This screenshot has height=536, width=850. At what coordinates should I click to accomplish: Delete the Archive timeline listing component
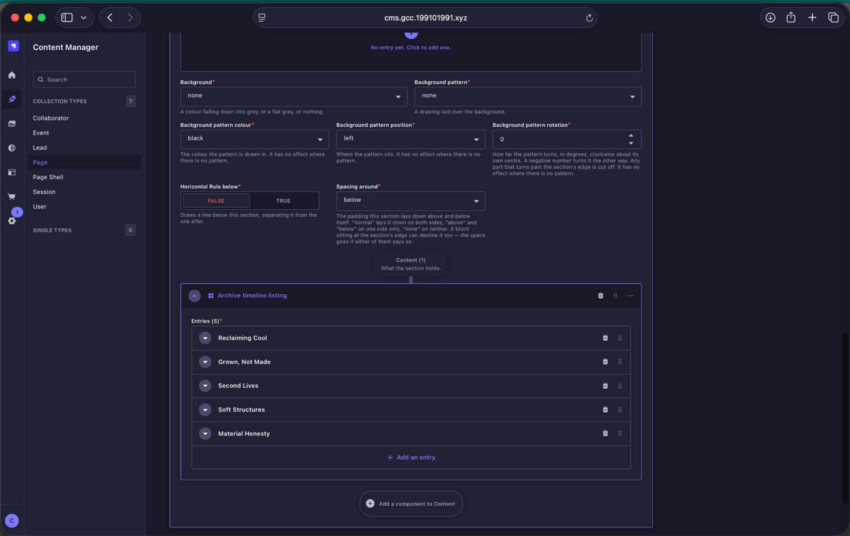600,296
